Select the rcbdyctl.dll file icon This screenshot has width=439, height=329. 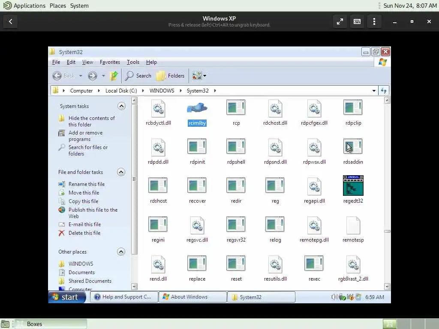[x=158, y=108]
